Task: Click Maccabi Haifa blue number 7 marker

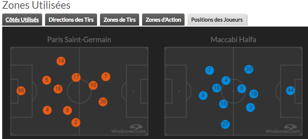Action: coord(209,70)
